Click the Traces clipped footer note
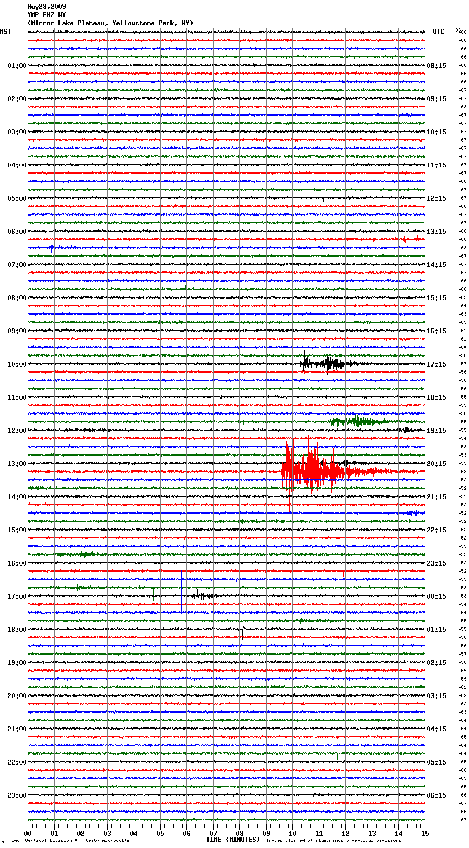This screenshot has width=469, height=848. pos(333,840)
